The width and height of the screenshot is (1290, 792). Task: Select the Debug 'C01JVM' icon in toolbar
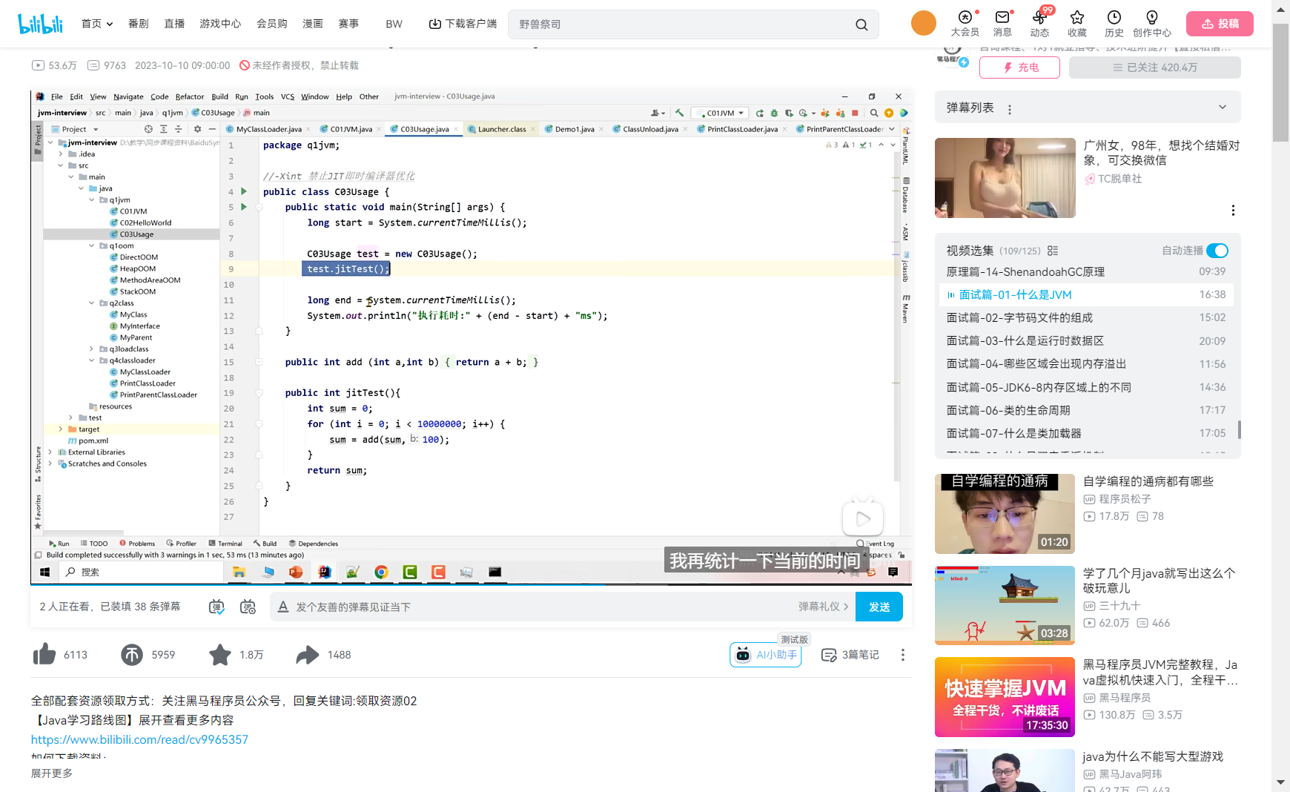(x=775, y=113)
